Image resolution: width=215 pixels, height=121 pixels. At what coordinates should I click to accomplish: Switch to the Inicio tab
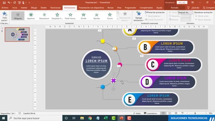[x=15, y=8]
